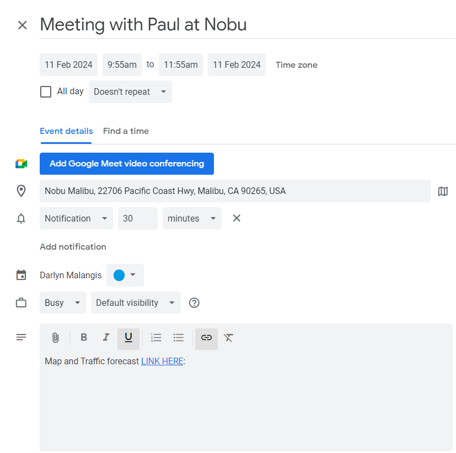Toggle bold formatting in description
This screenshot has width=456, height=453.
(x=84, y=338)
